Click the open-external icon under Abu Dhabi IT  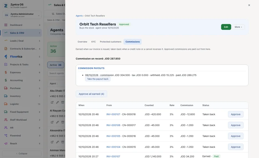[52, 102]
